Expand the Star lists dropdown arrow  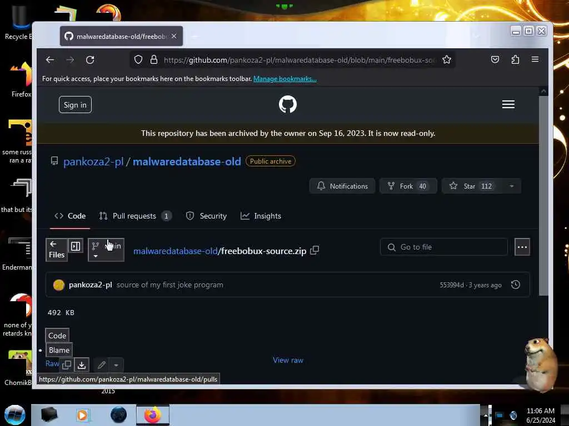tap(512, 186)
